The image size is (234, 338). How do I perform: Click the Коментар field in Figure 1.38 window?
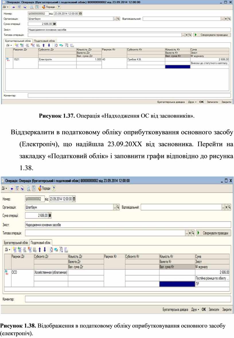click(x=128, y=299)
